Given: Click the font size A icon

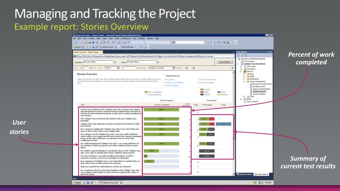Looking at the screenshot, I should point(97,47).
